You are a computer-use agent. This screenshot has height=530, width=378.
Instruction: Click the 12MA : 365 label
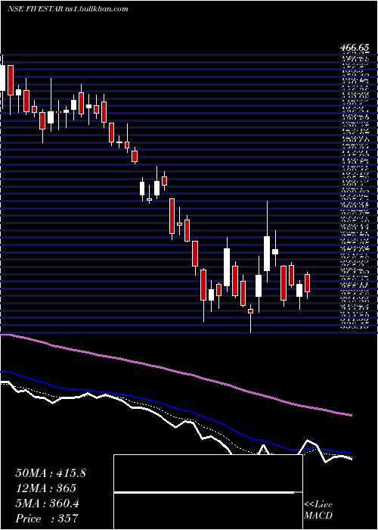point(45,488)
